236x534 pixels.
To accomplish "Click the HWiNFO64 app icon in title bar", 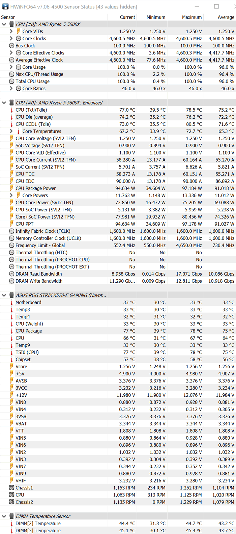I will coord(5,7).
